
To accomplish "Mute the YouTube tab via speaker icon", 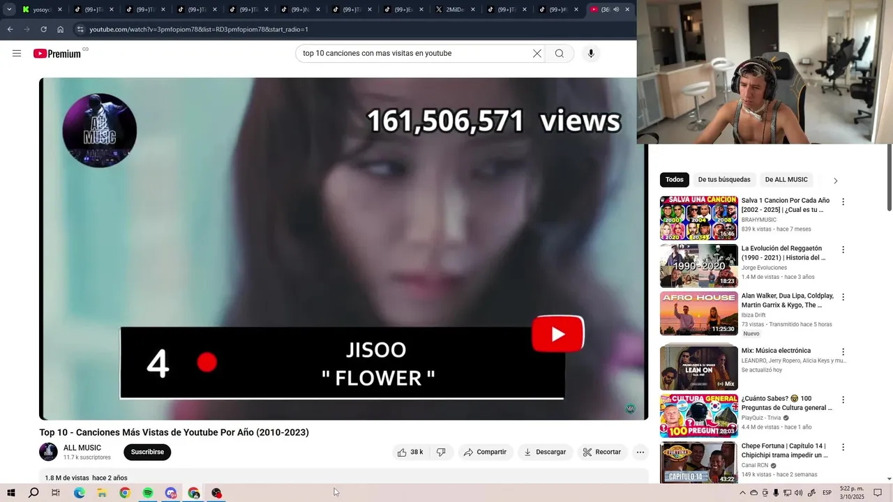I will (x=615, y=10).
